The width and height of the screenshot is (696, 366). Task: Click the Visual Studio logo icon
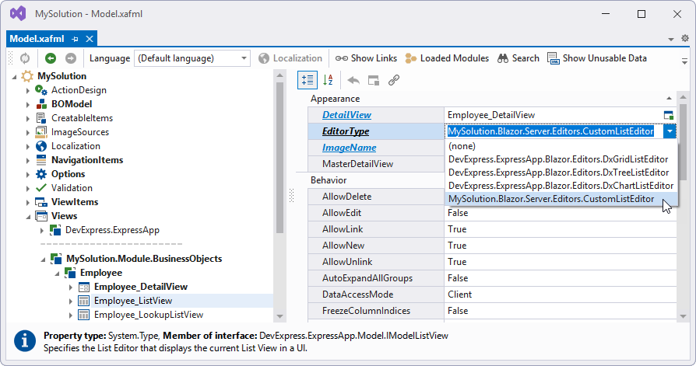pos(18,14)
